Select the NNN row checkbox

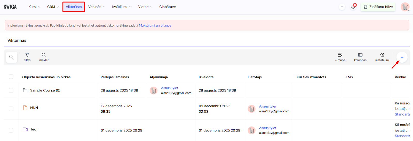pos(11,109)
